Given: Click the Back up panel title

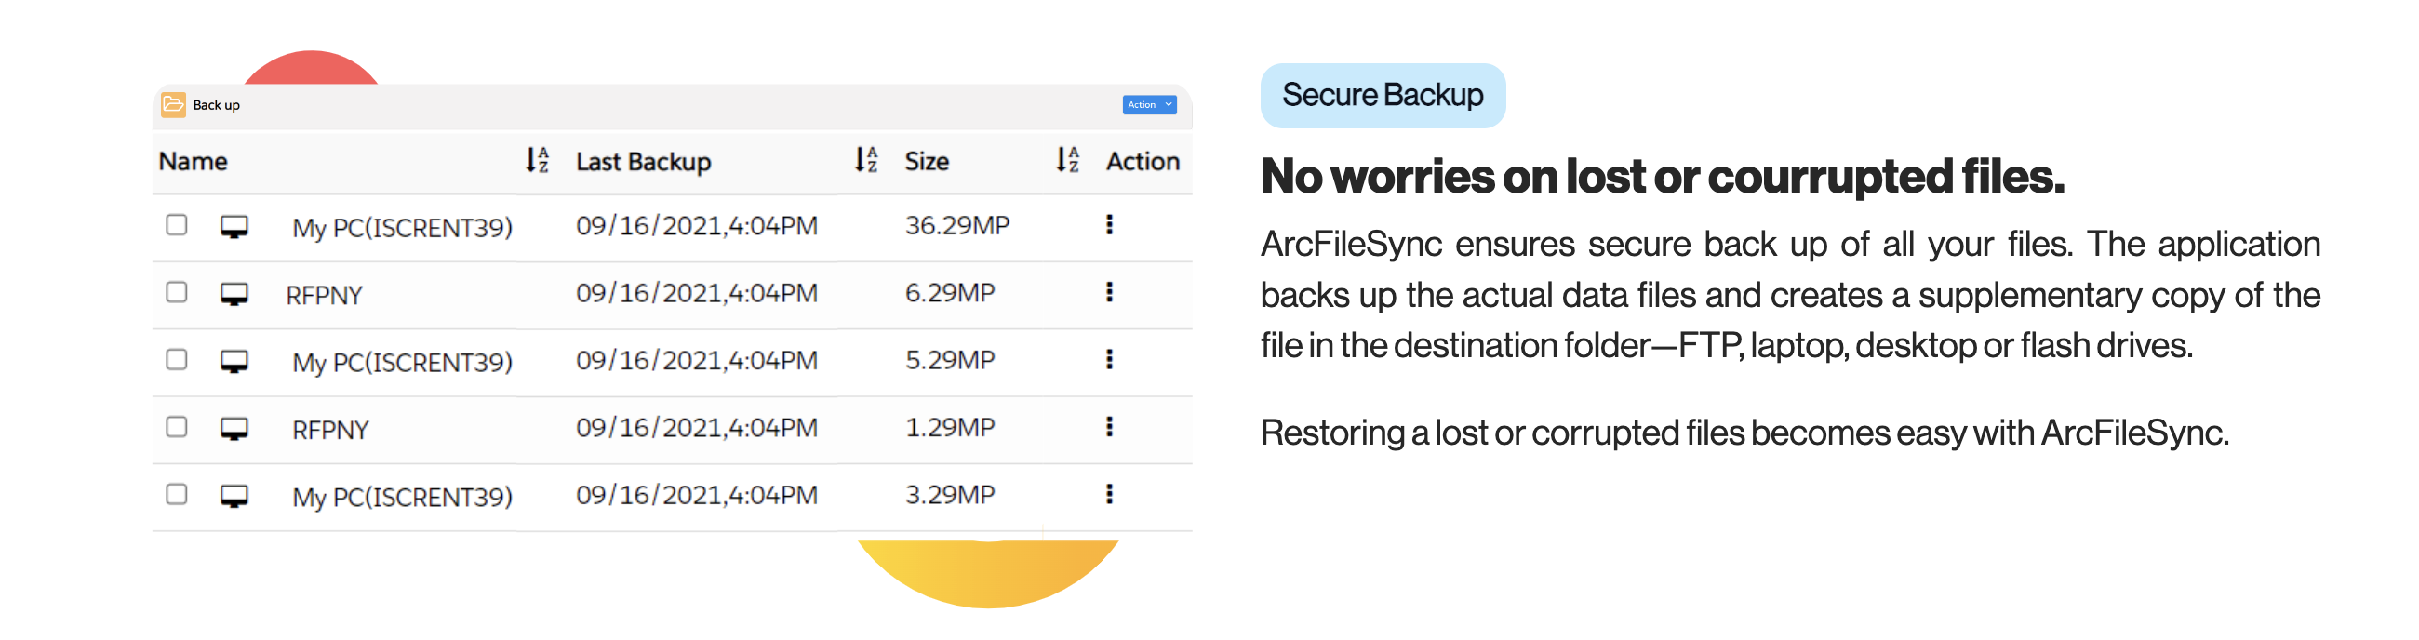Looking at the screenshot, I should coord(215,105).
